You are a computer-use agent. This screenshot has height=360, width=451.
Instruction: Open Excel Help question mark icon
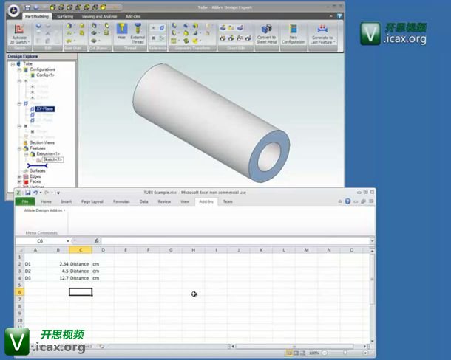[347, 201]
